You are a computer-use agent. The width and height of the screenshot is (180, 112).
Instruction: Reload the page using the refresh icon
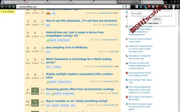pyautogui.click(x=10, y=7)
